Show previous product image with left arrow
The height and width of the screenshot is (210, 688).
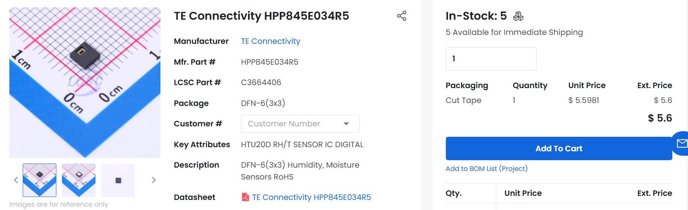[x=16, y=180]
